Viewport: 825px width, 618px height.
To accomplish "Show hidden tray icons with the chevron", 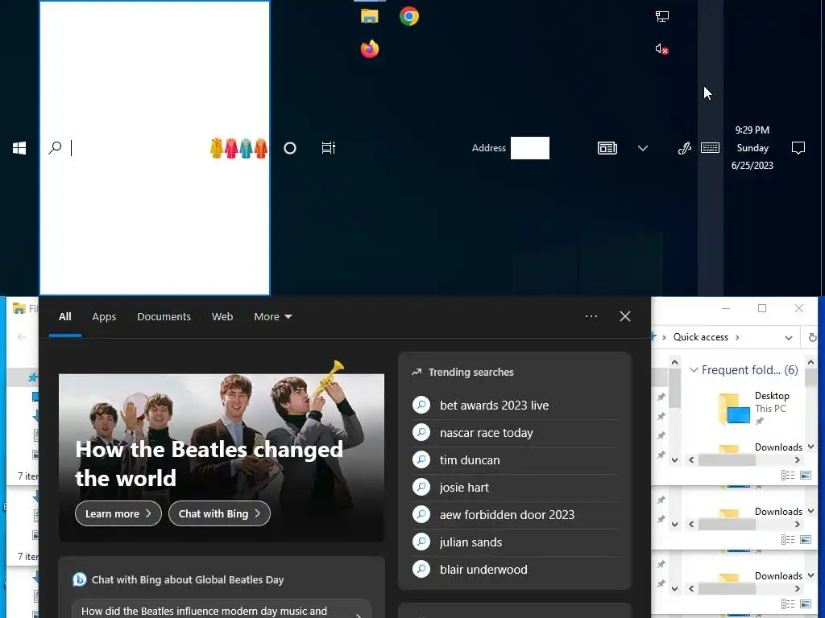I will point(642,148).
